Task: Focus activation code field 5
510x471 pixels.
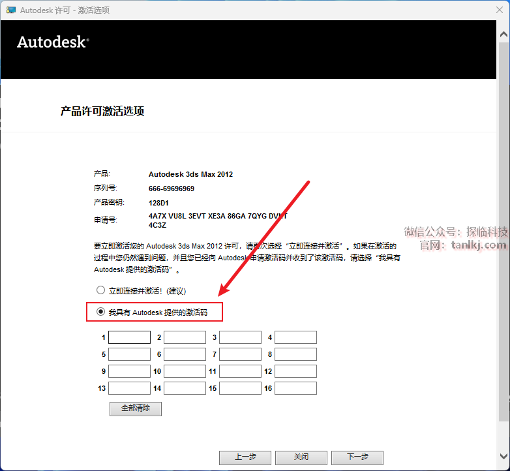Action: coord(129,354)
